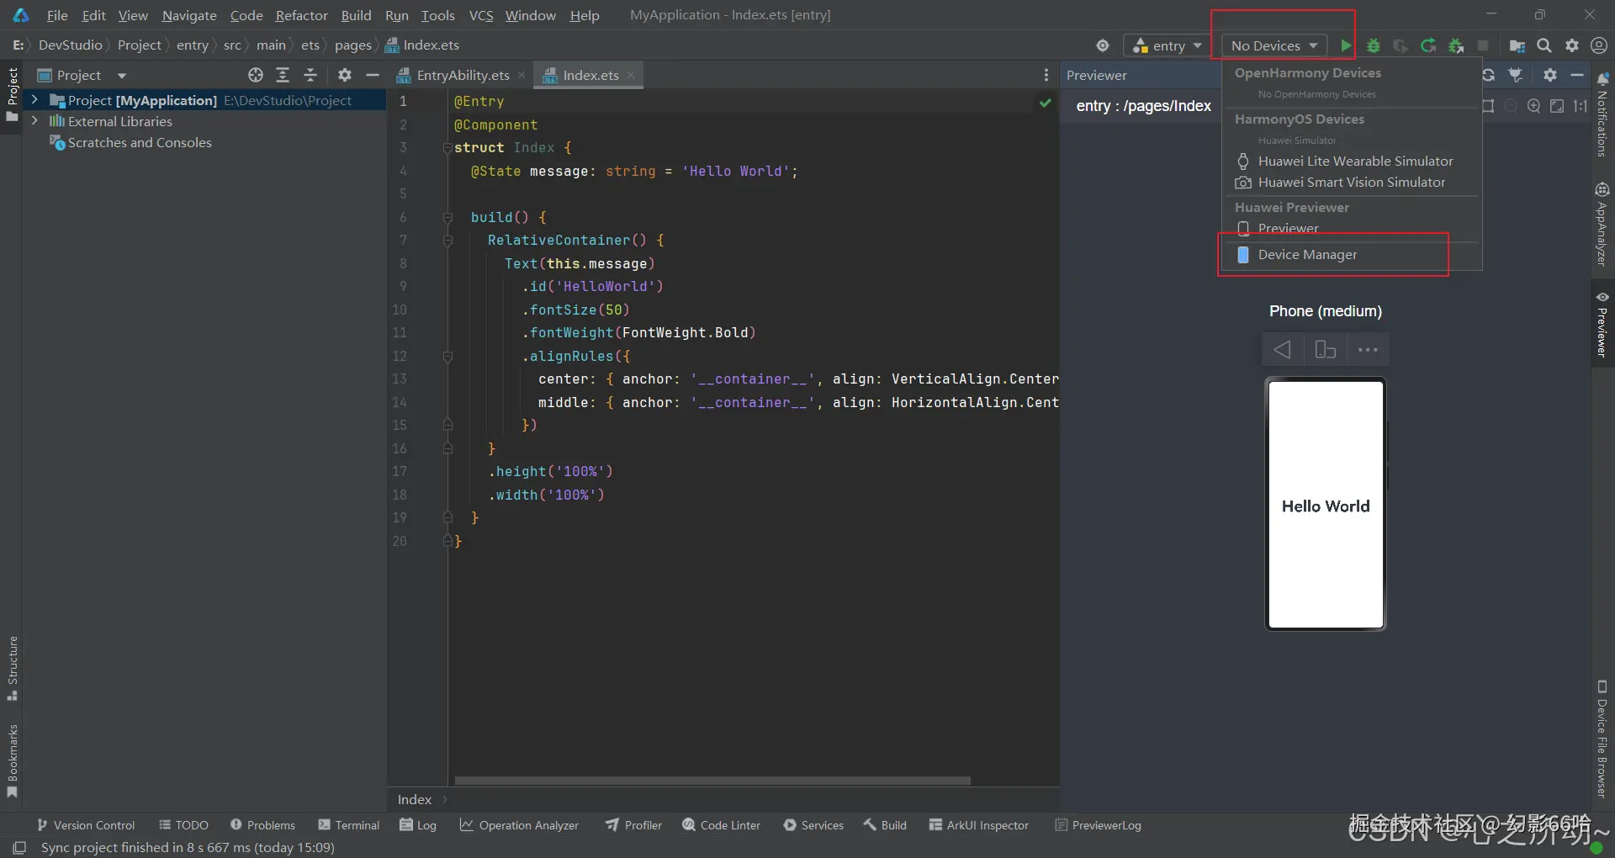Viewport: 1615px width, 858px height.
Task: Expand the External Libraries tree node
Action: tap(34, 121)
